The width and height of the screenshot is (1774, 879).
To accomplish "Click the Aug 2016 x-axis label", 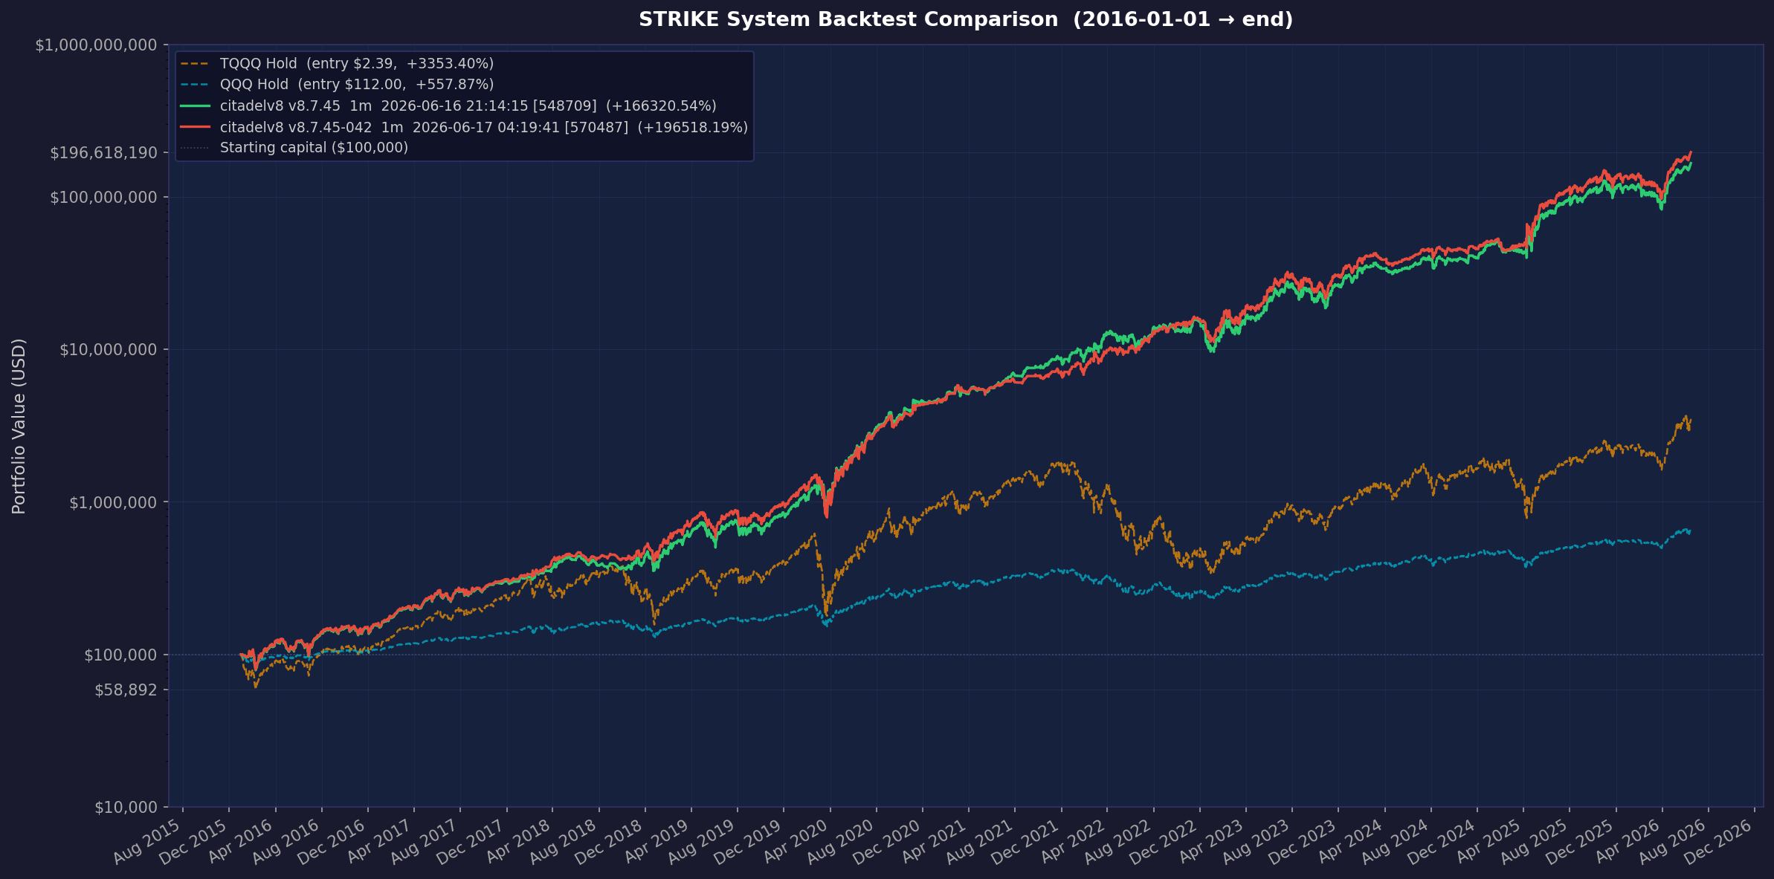I will coord(286,841).
